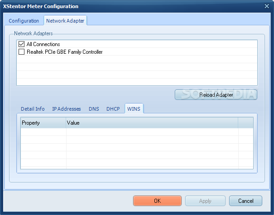
Task: Select the All Connections list row text
Action: point(43,44)
